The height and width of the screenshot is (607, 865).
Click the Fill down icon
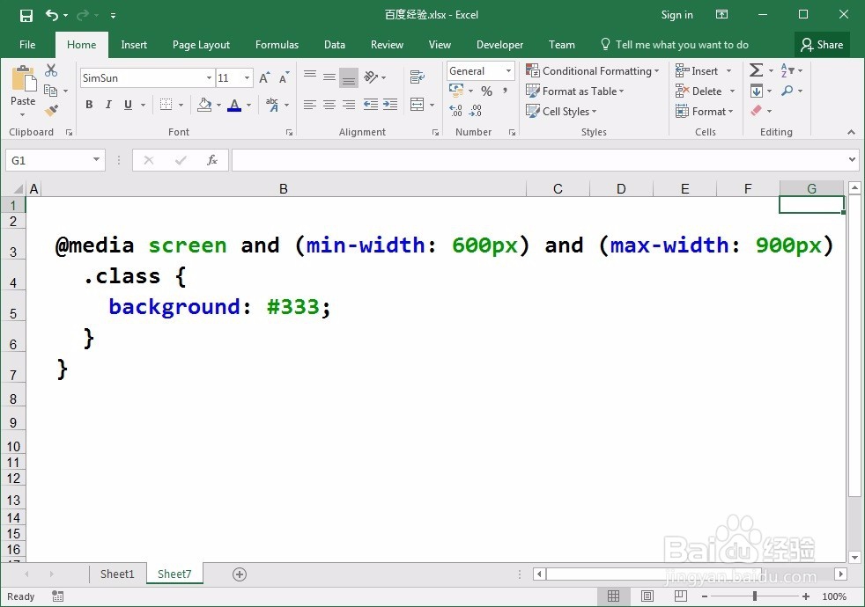tap(757, 91)
